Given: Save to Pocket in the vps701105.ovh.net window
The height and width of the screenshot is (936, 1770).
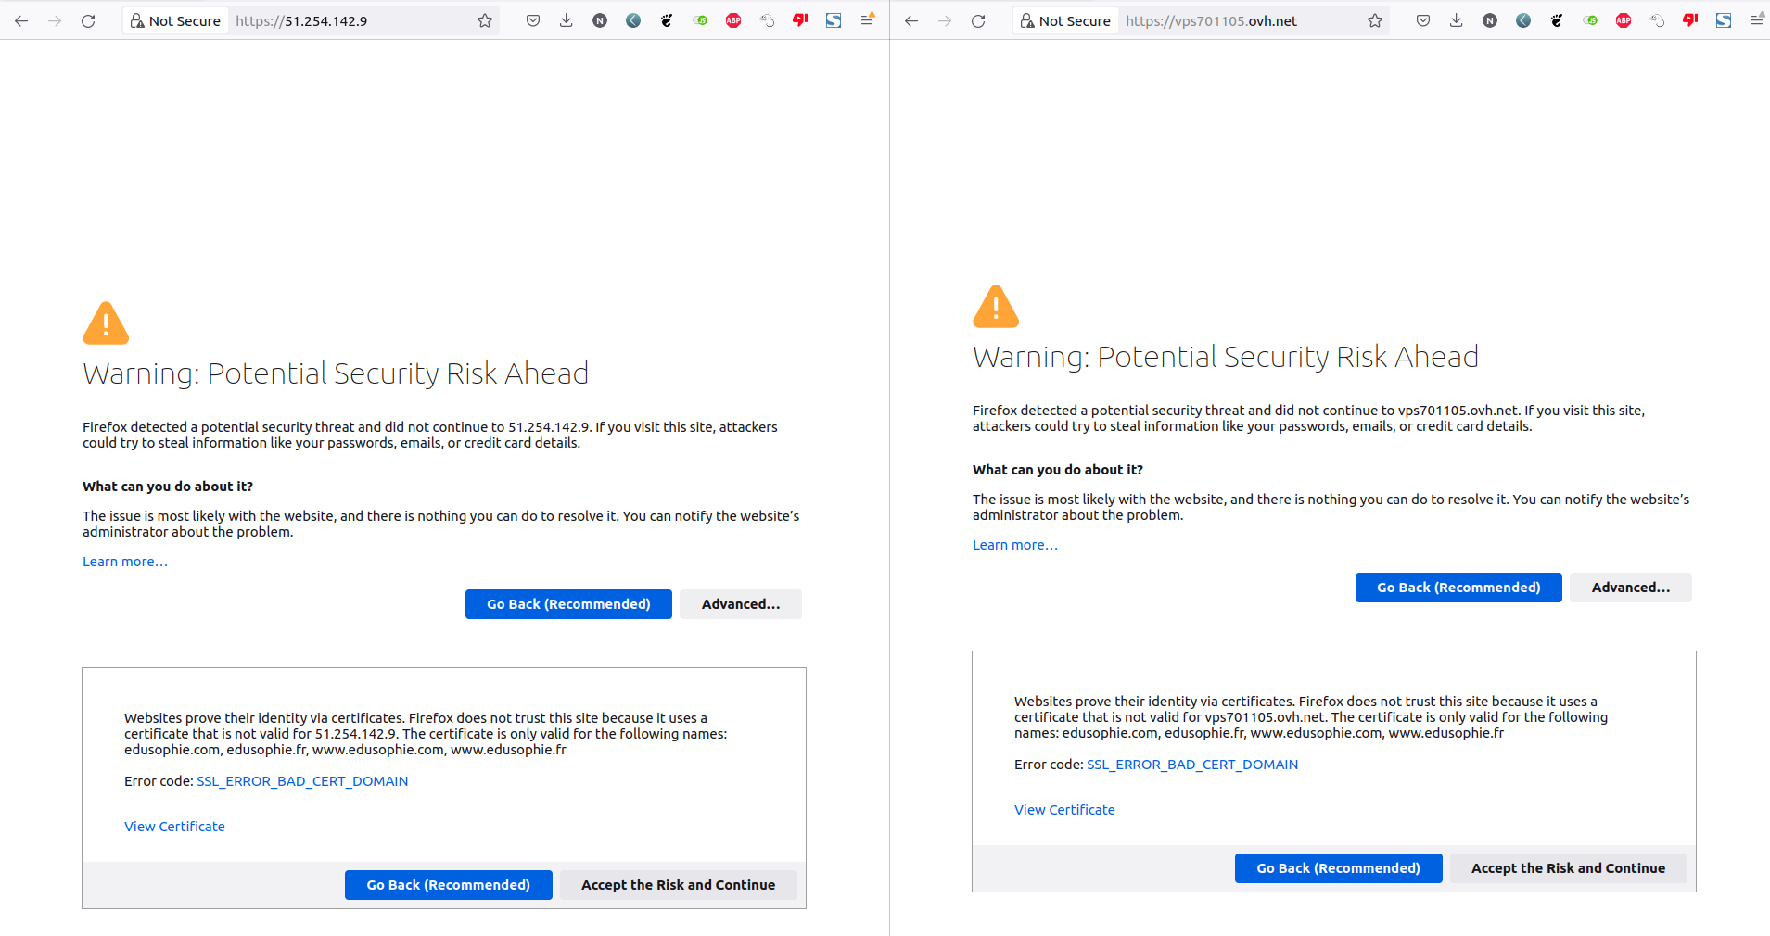Looking at the screenshot, I should [1423, 21].
